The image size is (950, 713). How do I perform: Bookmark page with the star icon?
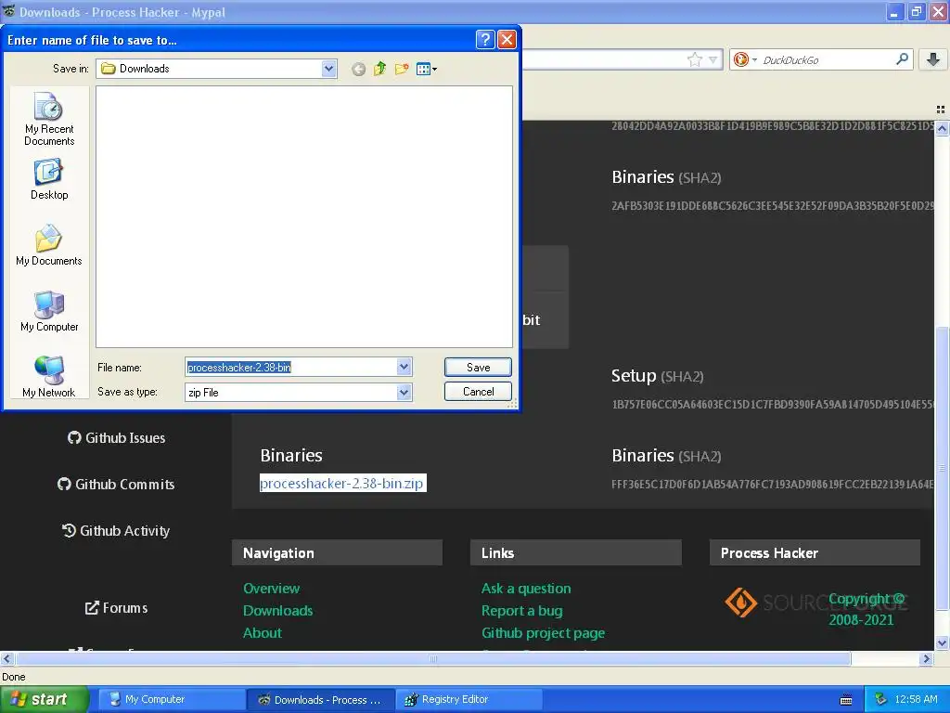click(694, 59)
